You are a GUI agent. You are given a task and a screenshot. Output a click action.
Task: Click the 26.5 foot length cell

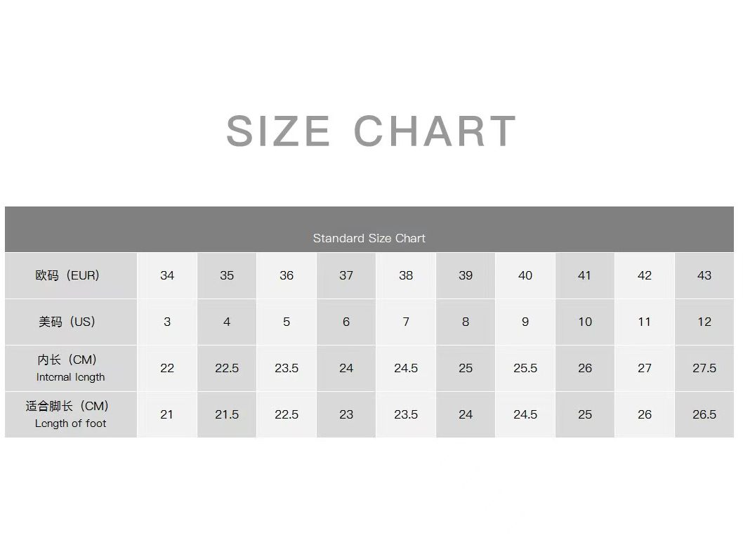[704, 414]
